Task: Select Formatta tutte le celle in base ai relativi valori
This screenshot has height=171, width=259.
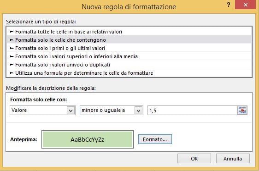Action: pos(129,32)
